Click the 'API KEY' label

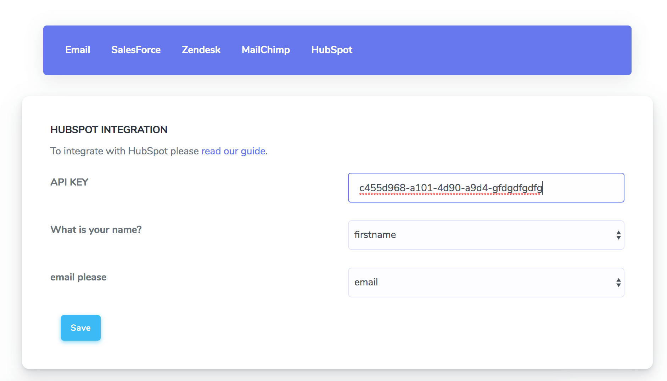[69, 182]
